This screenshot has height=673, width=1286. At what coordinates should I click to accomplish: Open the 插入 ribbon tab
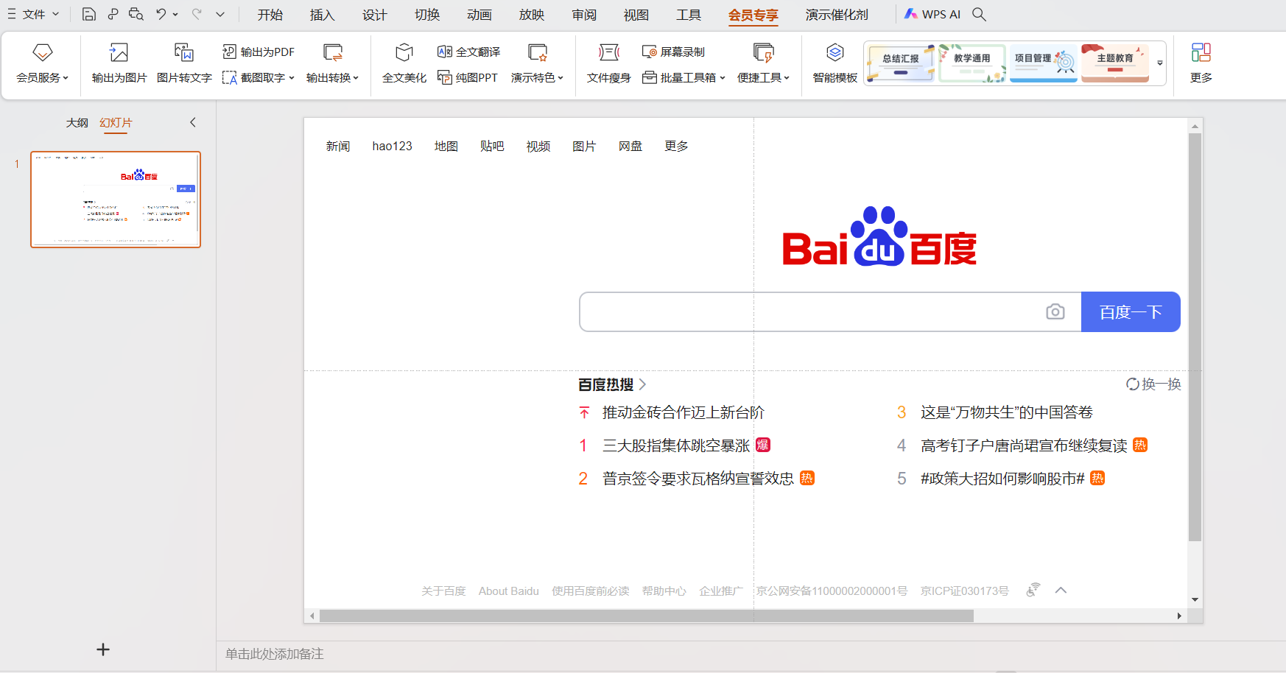click(x=322, y=15)
